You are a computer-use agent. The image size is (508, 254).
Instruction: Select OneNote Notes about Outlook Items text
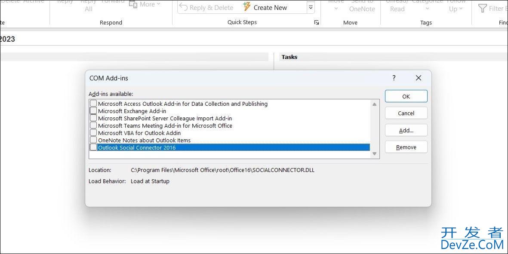pos(144,141)
